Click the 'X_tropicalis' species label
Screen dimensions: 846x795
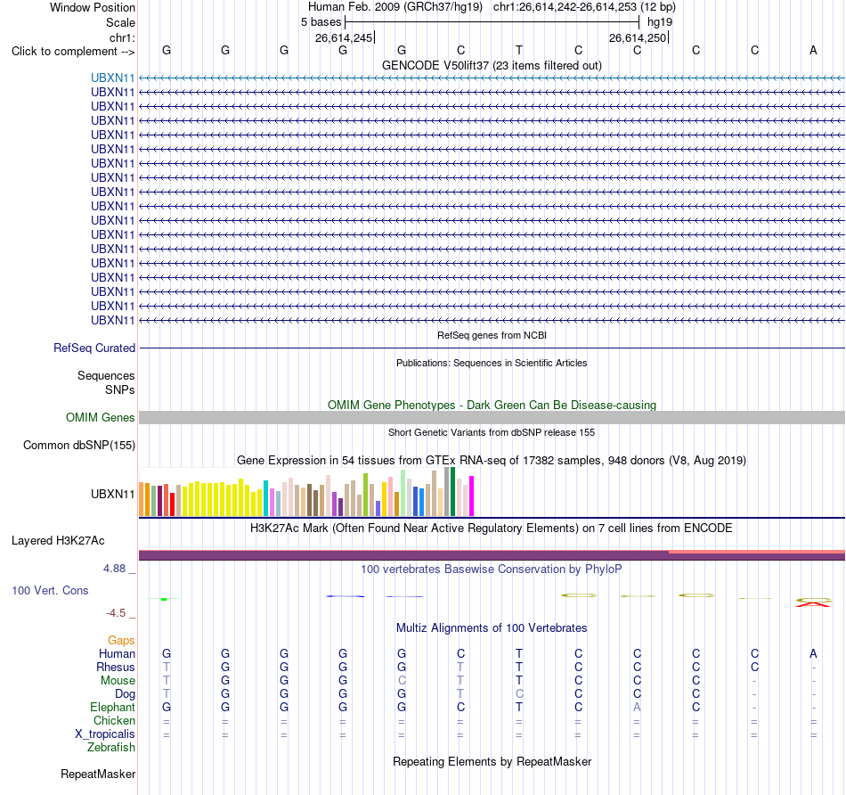105,734
